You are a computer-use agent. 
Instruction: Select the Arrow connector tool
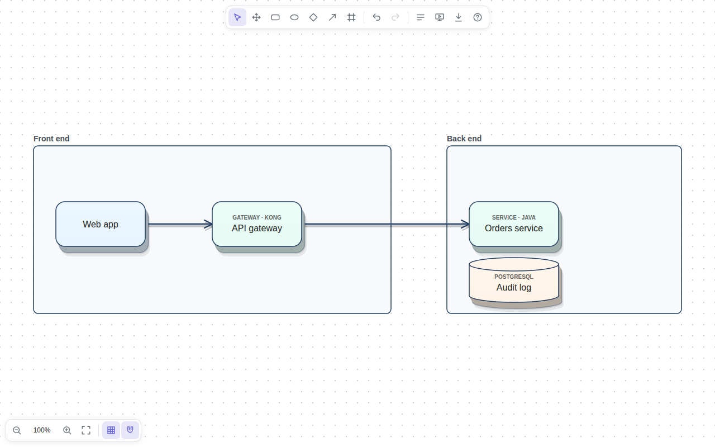pos(332,17)
